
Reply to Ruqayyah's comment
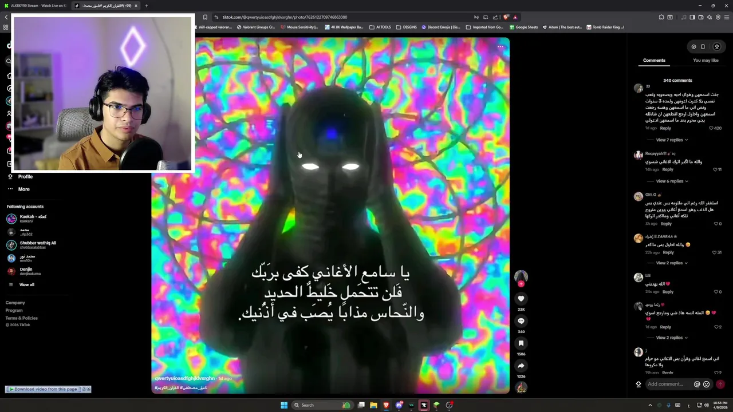point(668,169)
